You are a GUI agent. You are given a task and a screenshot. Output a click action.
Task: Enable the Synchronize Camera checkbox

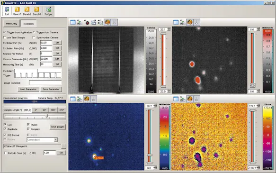[x=34, y=37]
